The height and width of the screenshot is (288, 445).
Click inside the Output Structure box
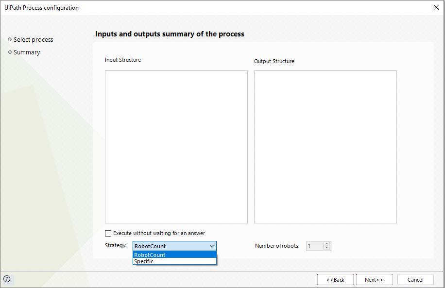tap(325, 147)
